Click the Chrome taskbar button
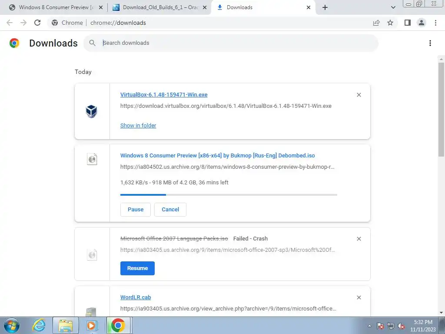Screen dimensions: 445x334 118,325
